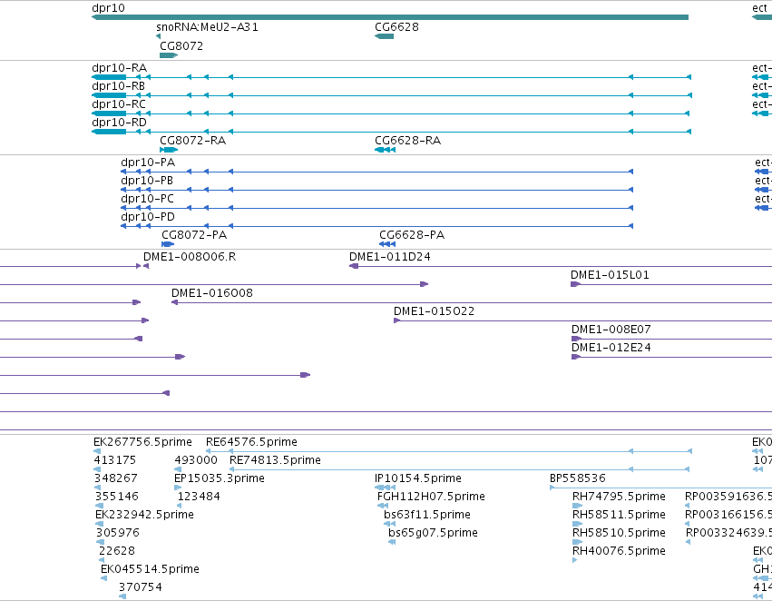Select EST RE74813.5prime label

(x=275, y=460)
